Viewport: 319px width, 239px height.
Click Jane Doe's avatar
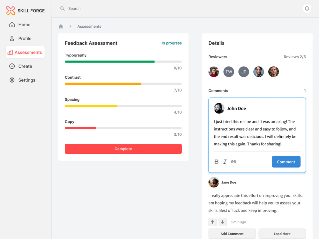(214, 182)
